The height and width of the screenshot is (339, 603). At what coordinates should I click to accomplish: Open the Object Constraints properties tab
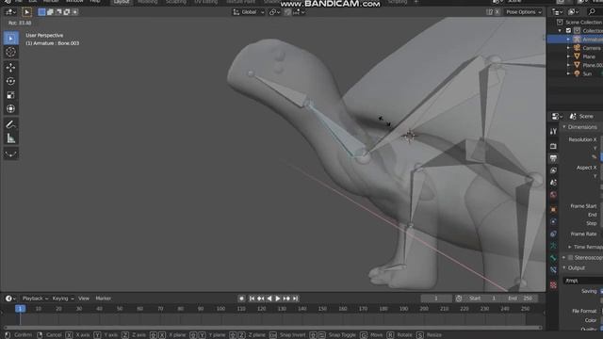pyautogui.click(x=553, y=234)
